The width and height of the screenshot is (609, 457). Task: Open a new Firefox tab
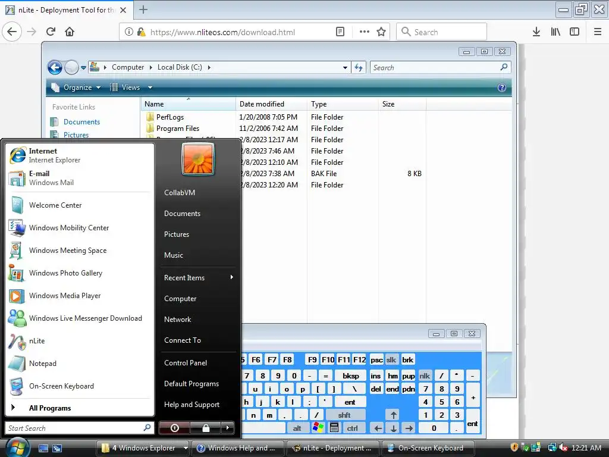pyautogui.click(x=143, y=10)
